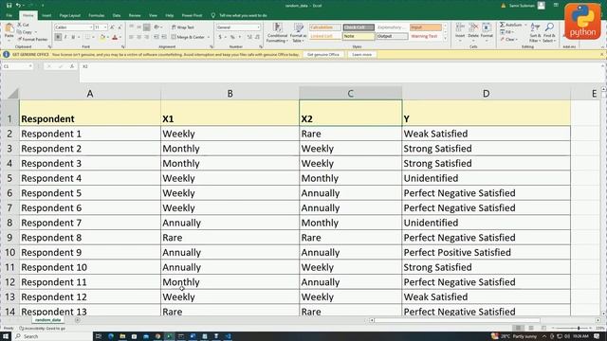Switch to the Insert ribbon tab

tap(46, 15)
